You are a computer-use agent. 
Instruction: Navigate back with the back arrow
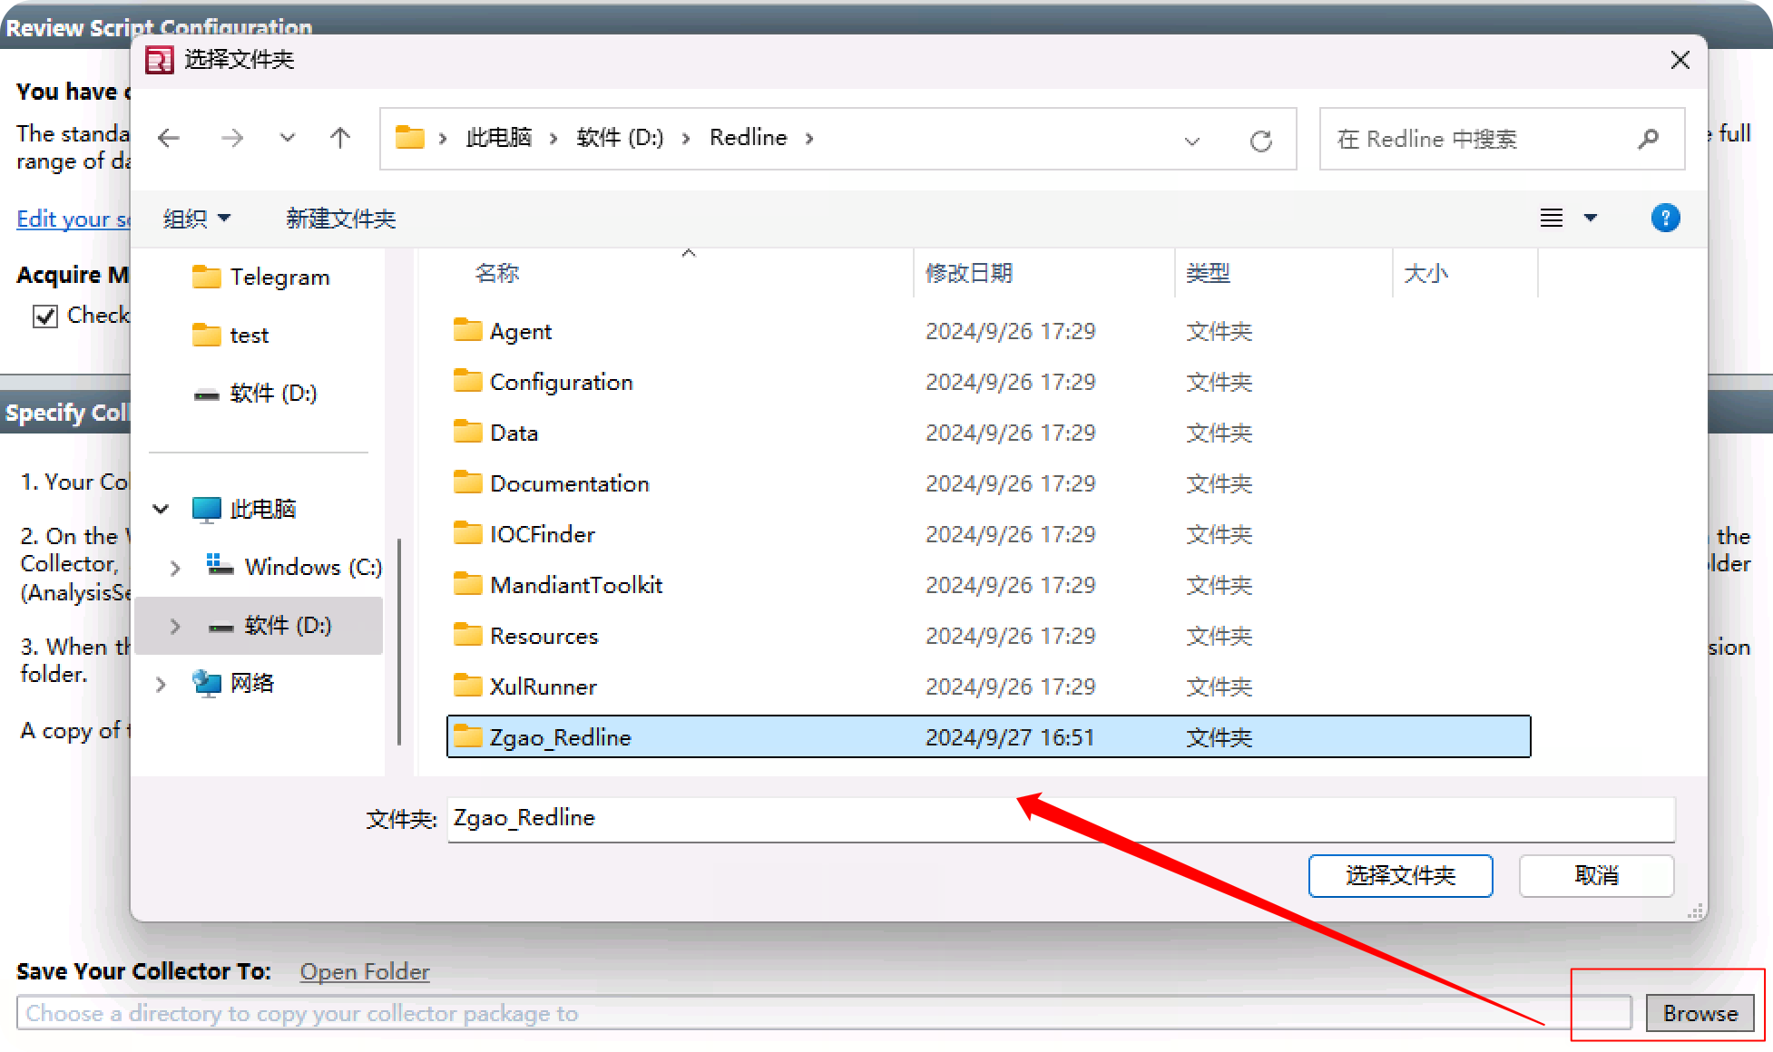point(168,138)
